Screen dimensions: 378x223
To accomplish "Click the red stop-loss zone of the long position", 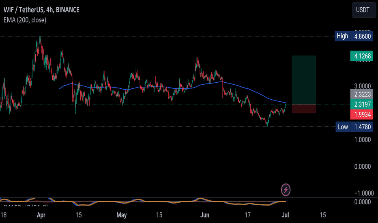I will pos(304,109).
